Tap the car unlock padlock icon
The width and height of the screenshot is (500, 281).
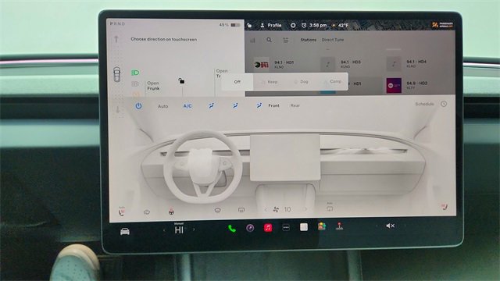[181, 81]
